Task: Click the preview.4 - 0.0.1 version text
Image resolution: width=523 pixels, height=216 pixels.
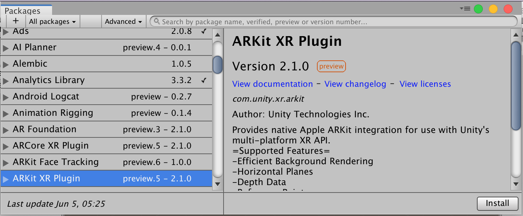Action: click(157, 48)
